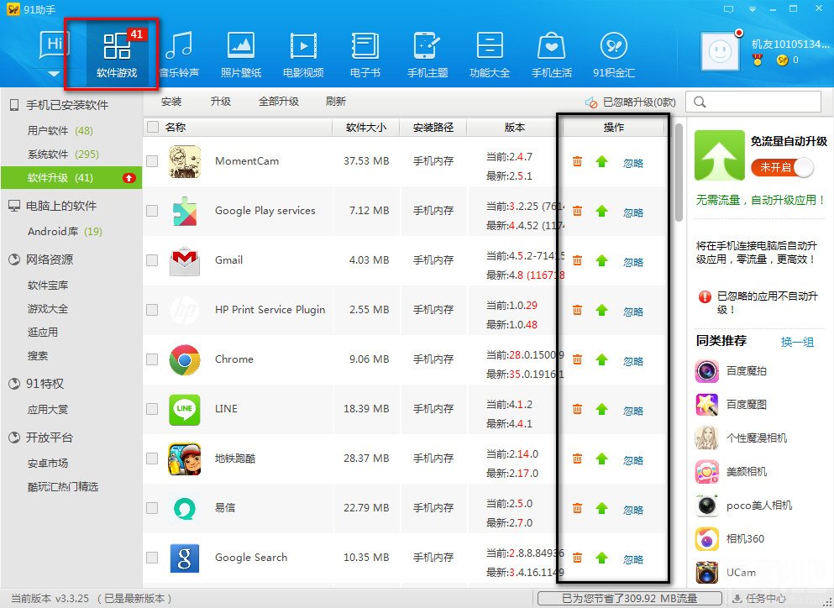Open 软件宝库 in sidebar
The image size is (834, 608).
click(48, 286)
